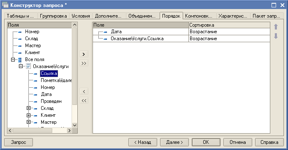The image size is (288, 150).
Task: Add all fields with double right arrow
Action: point(84,63)
